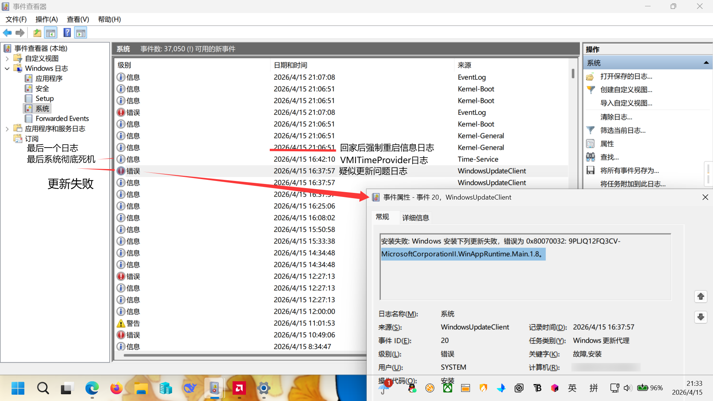Collapse the 系统 actions section
This screenshot has width=713, height=401.
[706, 63]
